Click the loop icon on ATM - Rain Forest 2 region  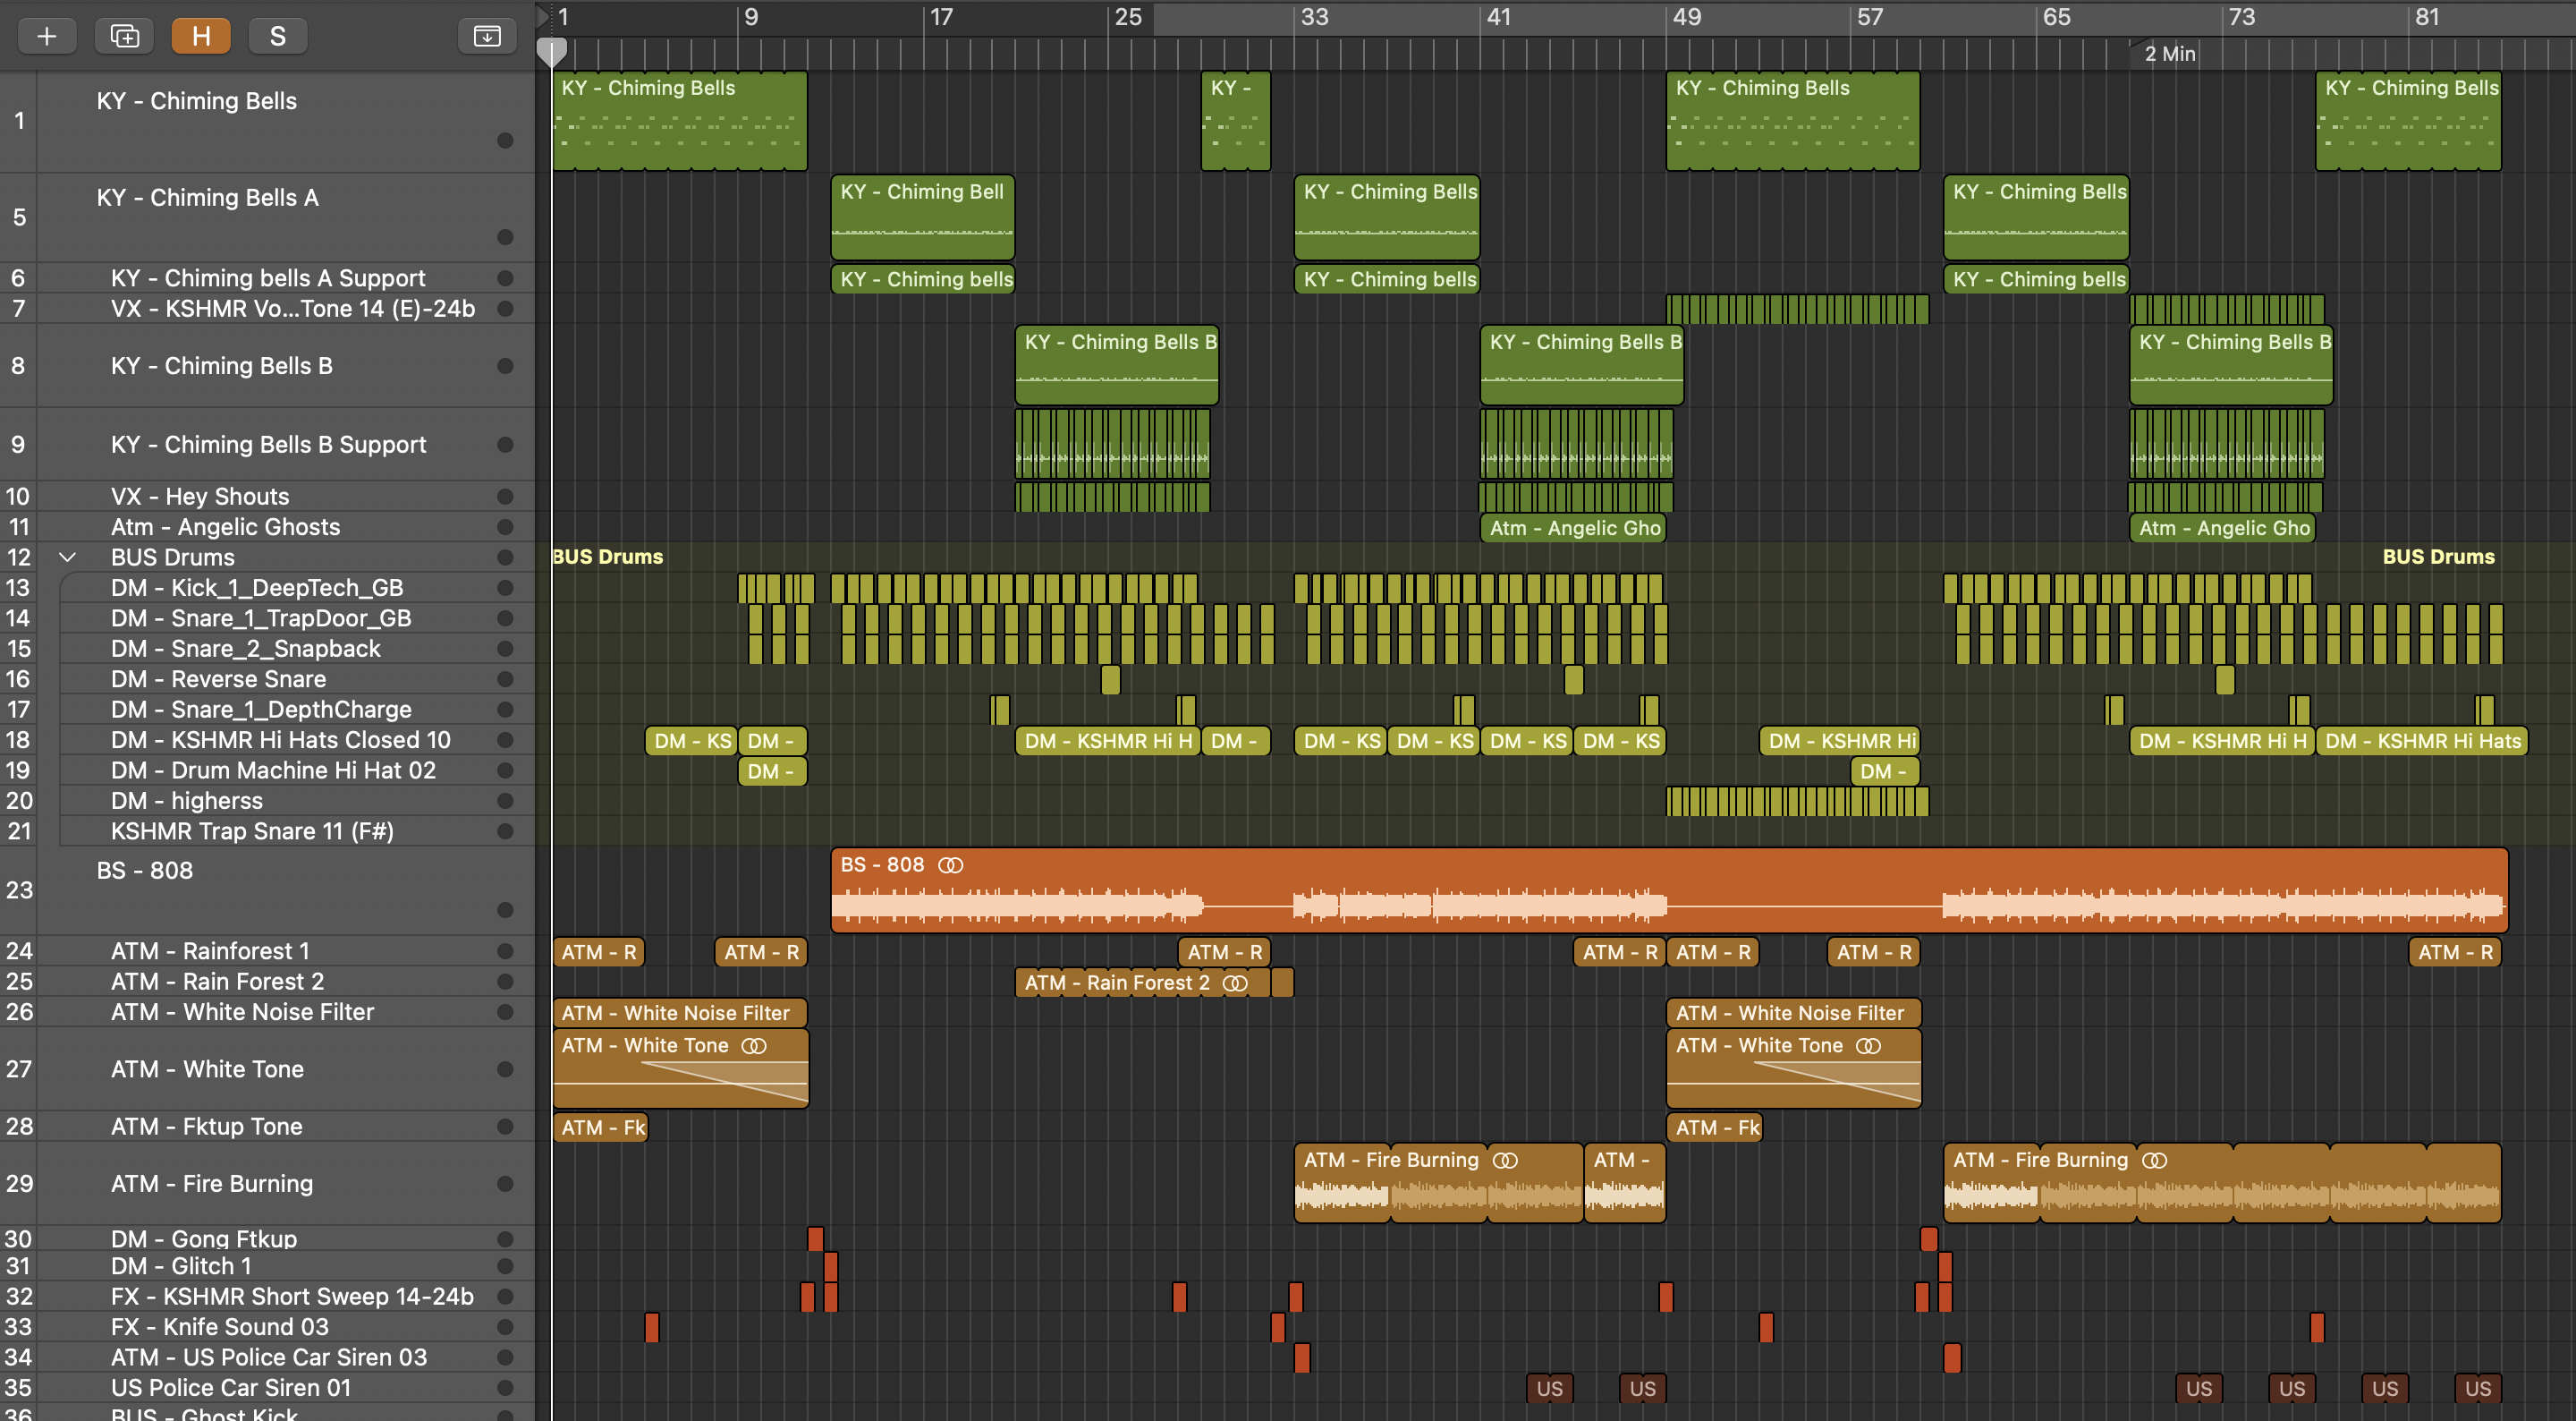(1236, 983)
